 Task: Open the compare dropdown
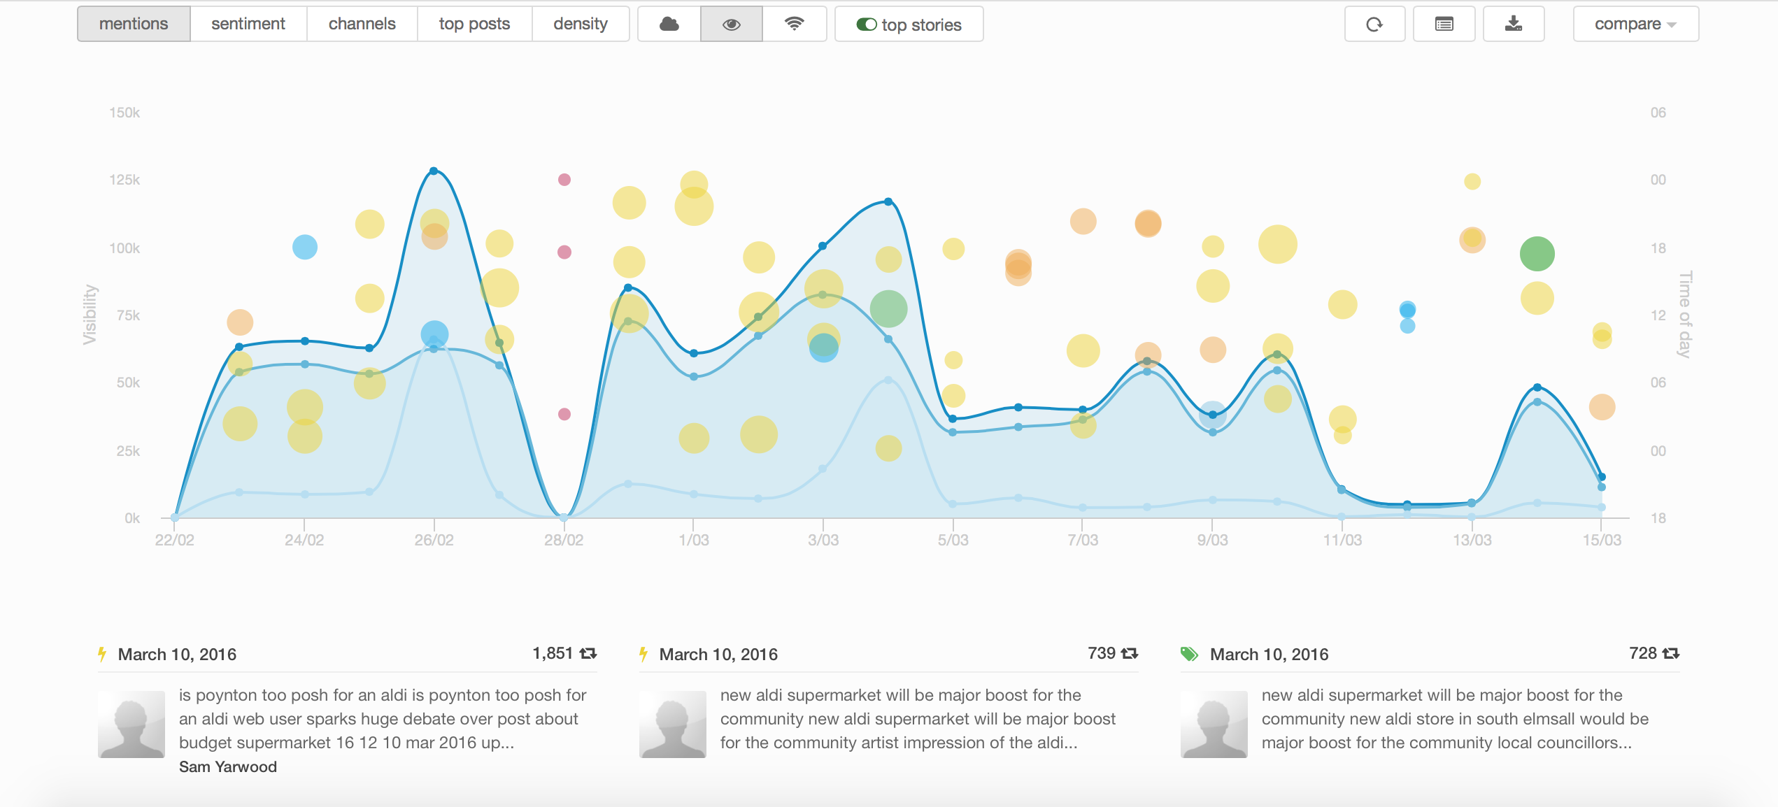(x=1635, y=24)
